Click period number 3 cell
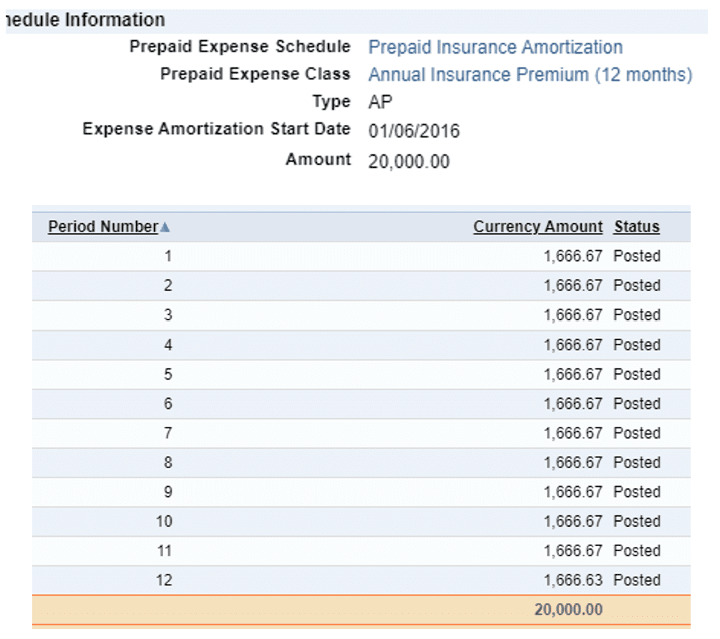The width and height of the screenshot is (720, 639). coord(168,314)
